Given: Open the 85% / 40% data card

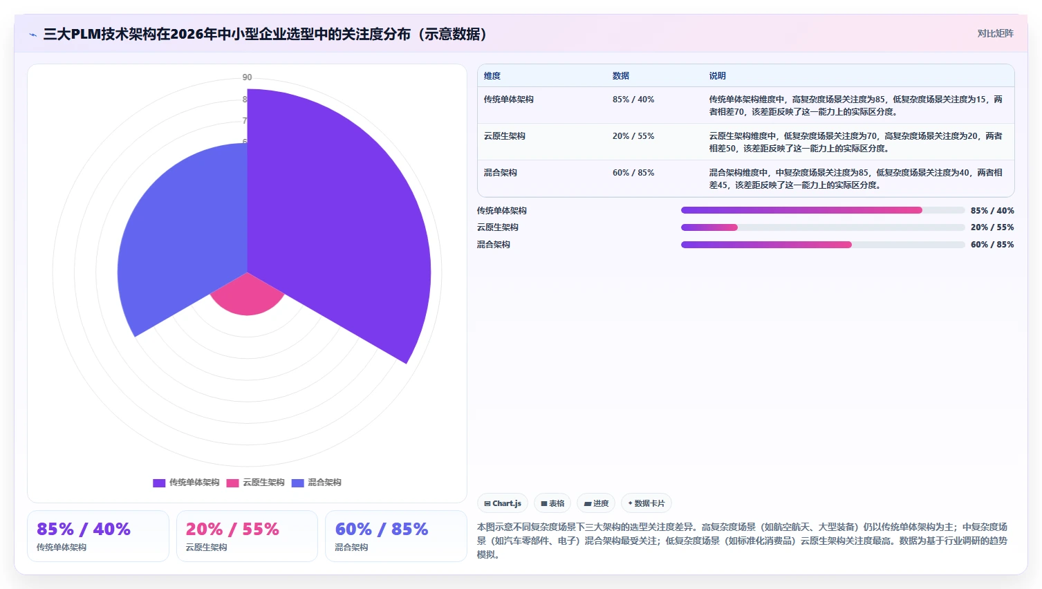Looking at the screenshot, I should [98, 536].
